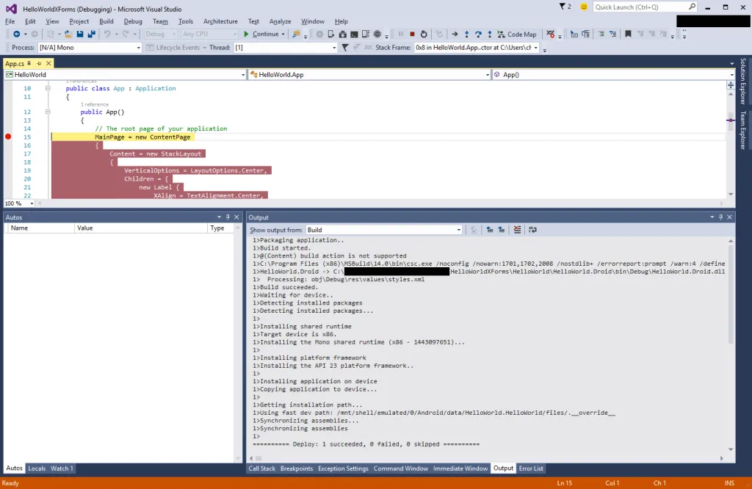Click the feedback smiley icon

(x=584, y=7)
